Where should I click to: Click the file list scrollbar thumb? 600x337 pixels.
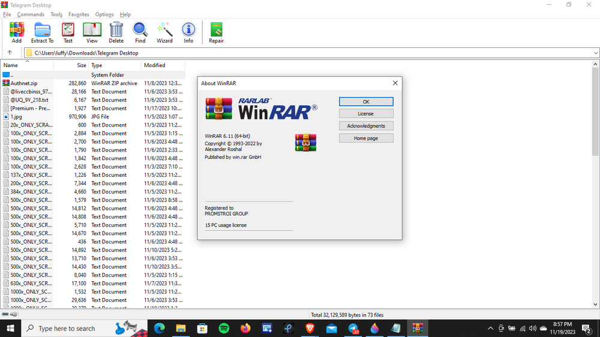pyautogui.click(x=595, y=112)
